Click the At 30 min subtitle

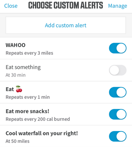[16, 75]
